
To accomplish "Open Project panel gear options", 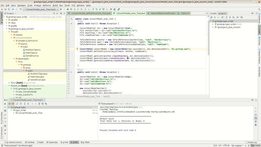I will click(x=61, y=13).
